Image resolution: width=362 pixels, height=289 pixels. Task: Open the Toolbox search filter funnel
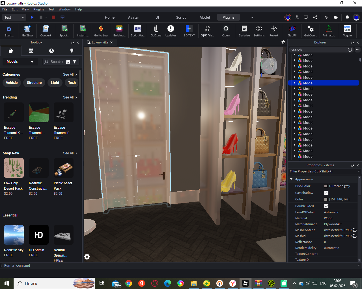[75, 62]
